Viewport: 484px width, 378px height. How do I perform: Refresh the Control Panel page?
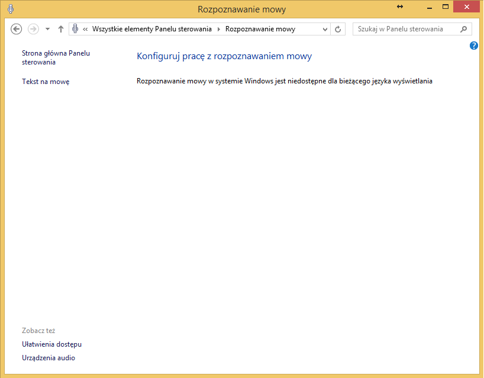338,30
